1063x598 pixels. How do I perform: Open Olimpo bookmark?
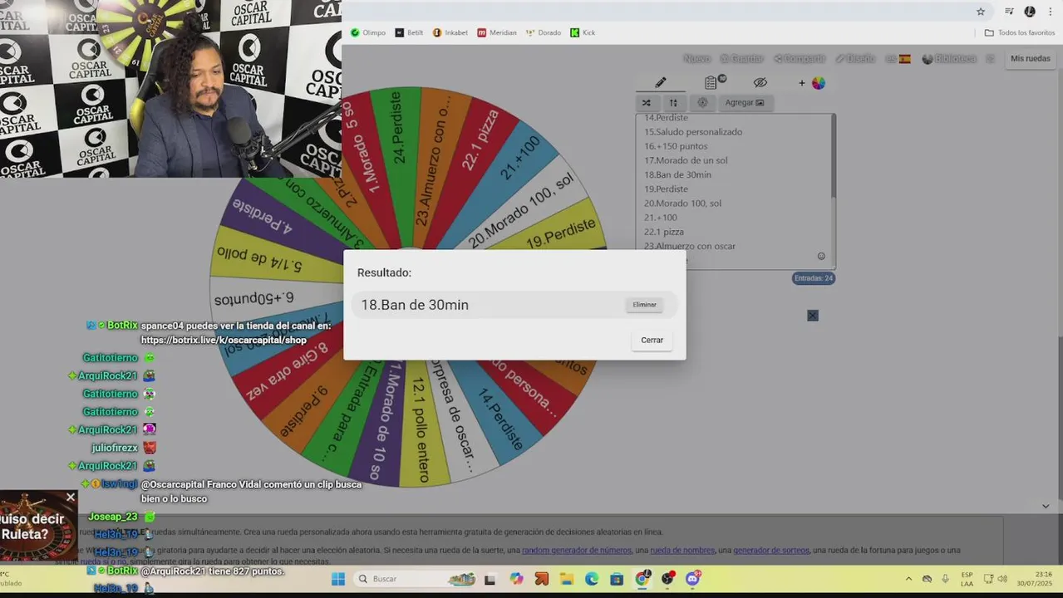(367, 32)
